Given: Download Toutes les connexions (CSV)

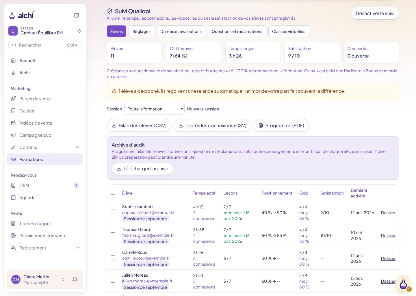Looking at the screenshot, I should 212,125.
